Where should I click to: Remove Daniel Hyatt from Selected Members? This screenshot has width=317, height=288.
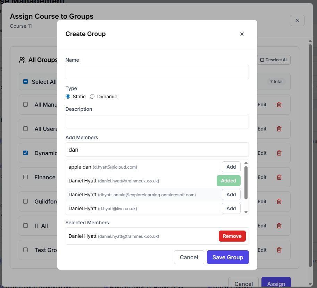tap(232, 236)
